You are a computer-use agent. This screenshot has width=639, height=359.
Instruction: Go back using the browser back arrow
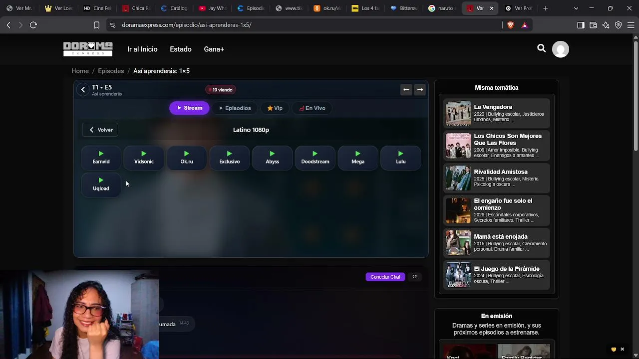[x=8, y=25]
